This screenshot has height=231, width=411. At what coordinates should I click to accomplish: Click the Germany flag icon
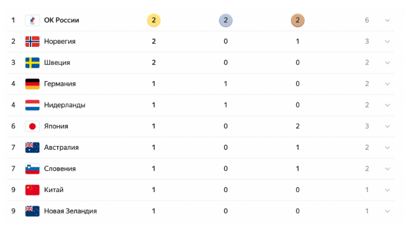32,84
